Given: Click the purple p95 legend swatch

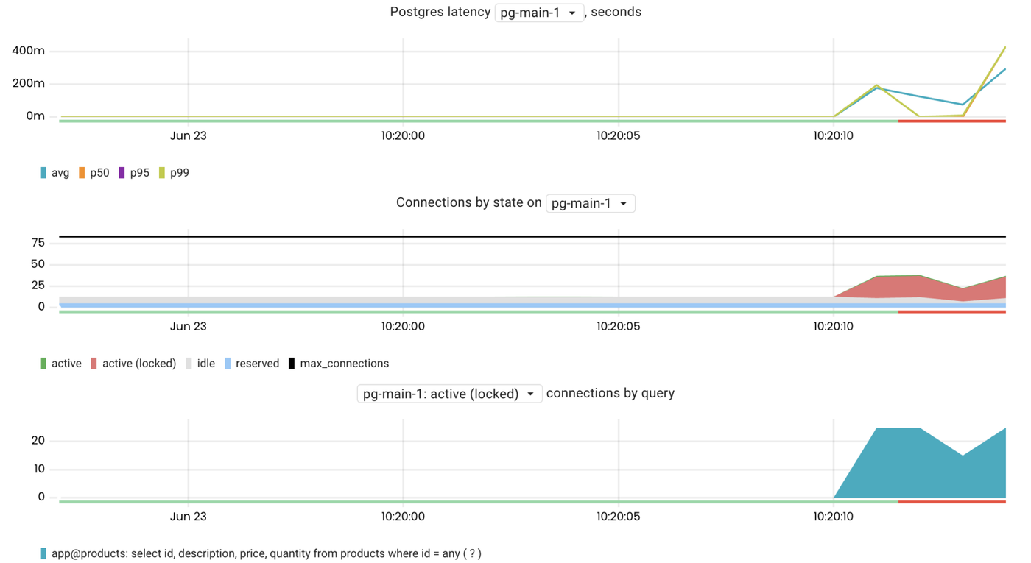Looking at the screenshot, I should (x=122, y=173).
